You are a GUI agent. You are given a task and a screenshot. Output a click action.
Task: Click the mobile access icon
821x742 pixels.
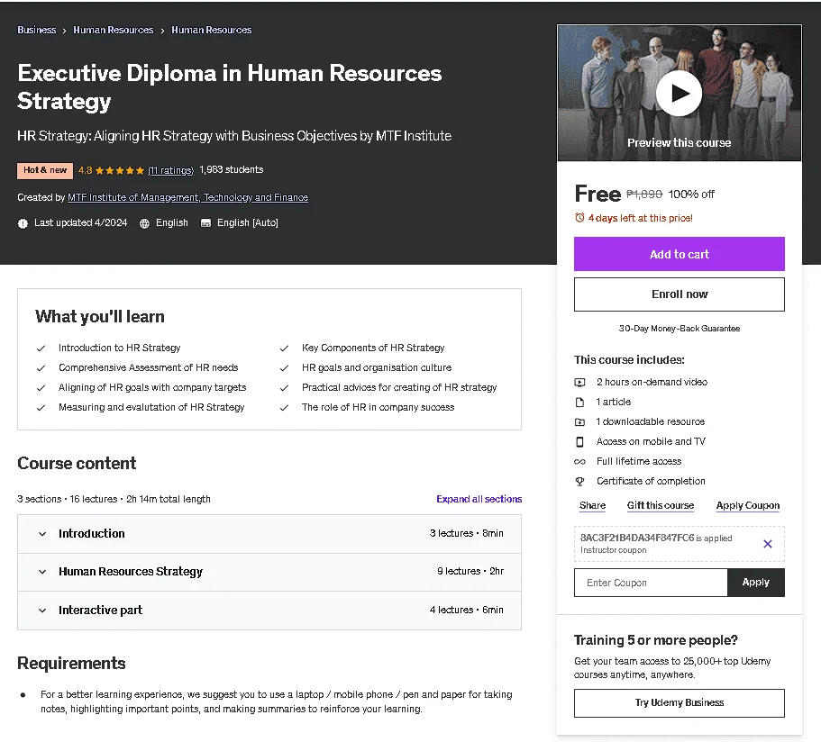[x=579, y=441]
